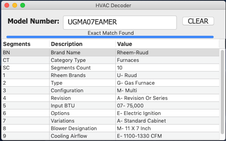Image resolution: width=226 pixels, height=141 pixels.
Task: Click the vertical scrollbar in the table
Action: [222, 92]
